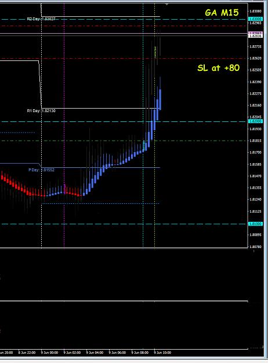Viewport: 268px width, 363px height.
Task: Click the 1.81930 price axis value
Action: tap(256, 129)
